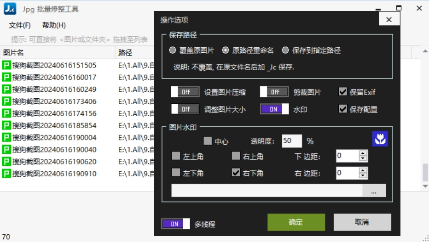Click file icon beside 搜狗截图20240616173406
Viewport: 429px width, 242px height.
pyautogui.click(x=6, y=101)
